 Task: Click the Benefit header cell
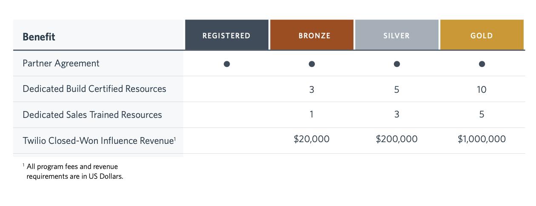click(x=39, y=37)
